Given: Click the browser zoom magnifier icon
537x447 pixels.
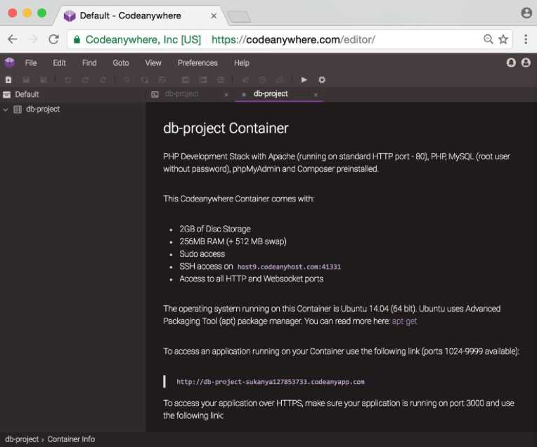Looking at the screenshot, I should coord(488,39).
